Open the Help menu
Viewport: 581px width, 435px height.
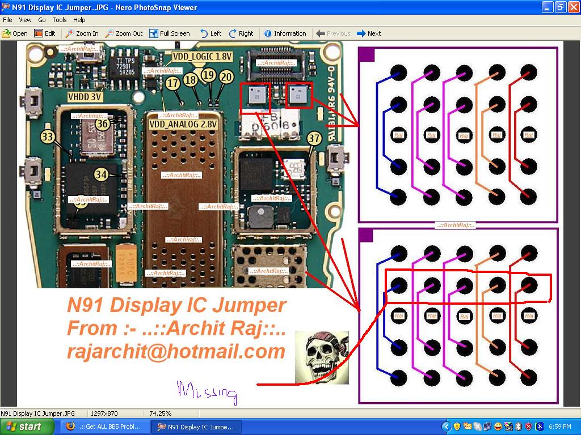[x=79, y=20]
